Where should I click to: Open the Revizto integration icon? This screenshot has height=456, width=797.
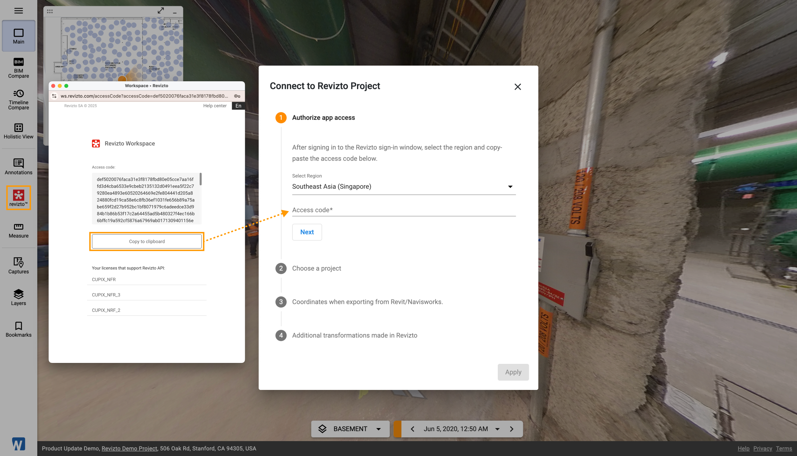click(19, 198)
